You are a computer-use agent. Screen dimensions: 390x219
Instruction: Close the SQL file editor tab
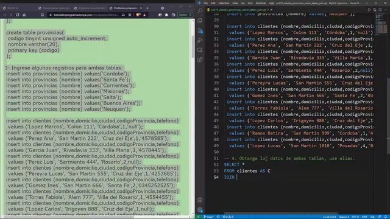(271, 10)
